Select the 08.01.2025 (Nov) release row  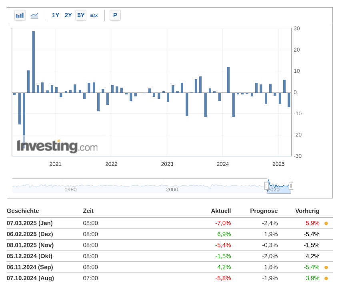30,245
